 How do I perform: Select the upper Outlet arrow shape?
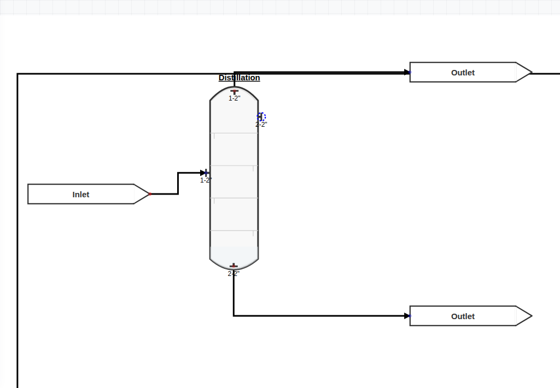[471, 73]
